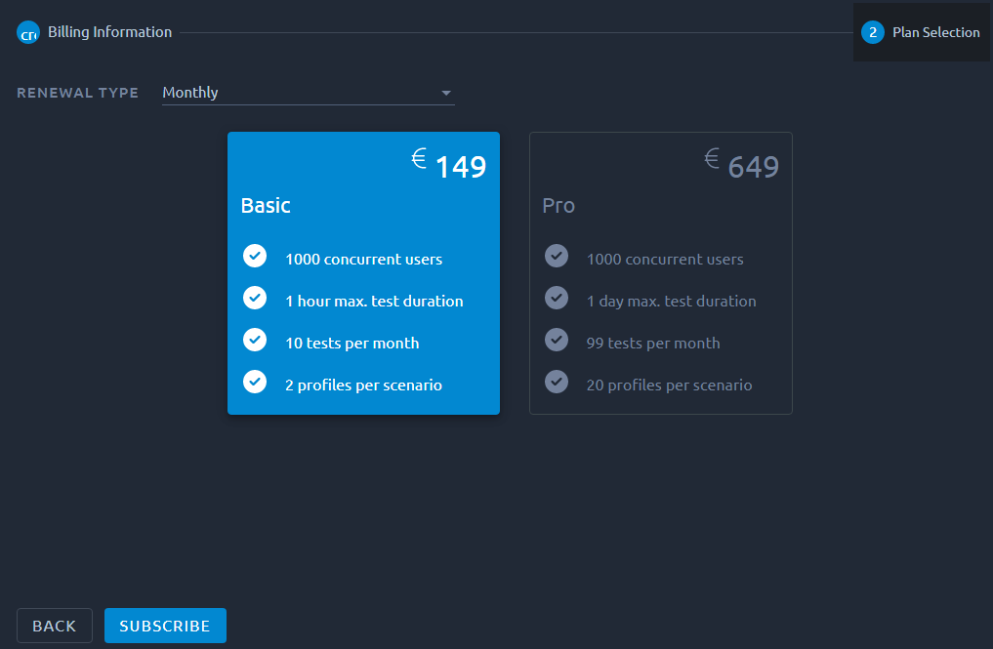Click the checkmark beside 2 profiles per scenario

[255, 382]
